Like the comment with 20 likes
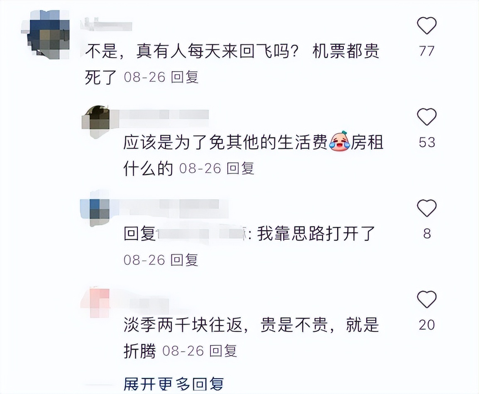The height and width of the screenshot is (394, 479). click(x=427, y=299)
